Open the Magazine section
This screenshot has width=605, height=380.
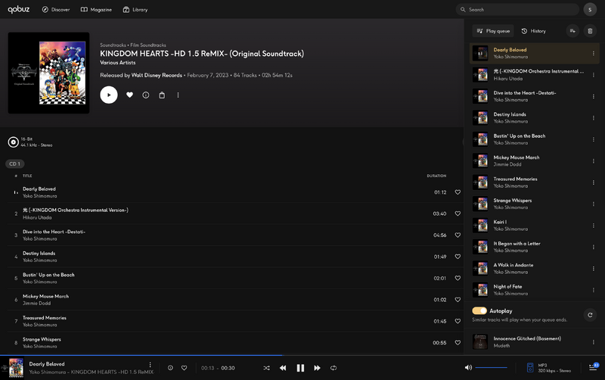click(x=96, y=10)
